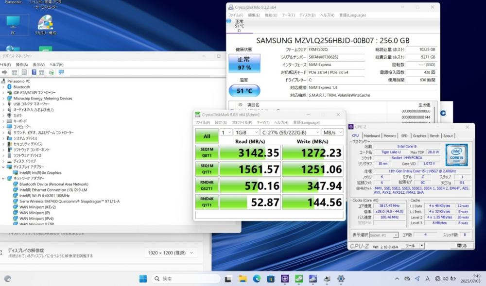Open Task View from the taskbar
The width and height of the screenshot is (486, 286).
(228, 279)
